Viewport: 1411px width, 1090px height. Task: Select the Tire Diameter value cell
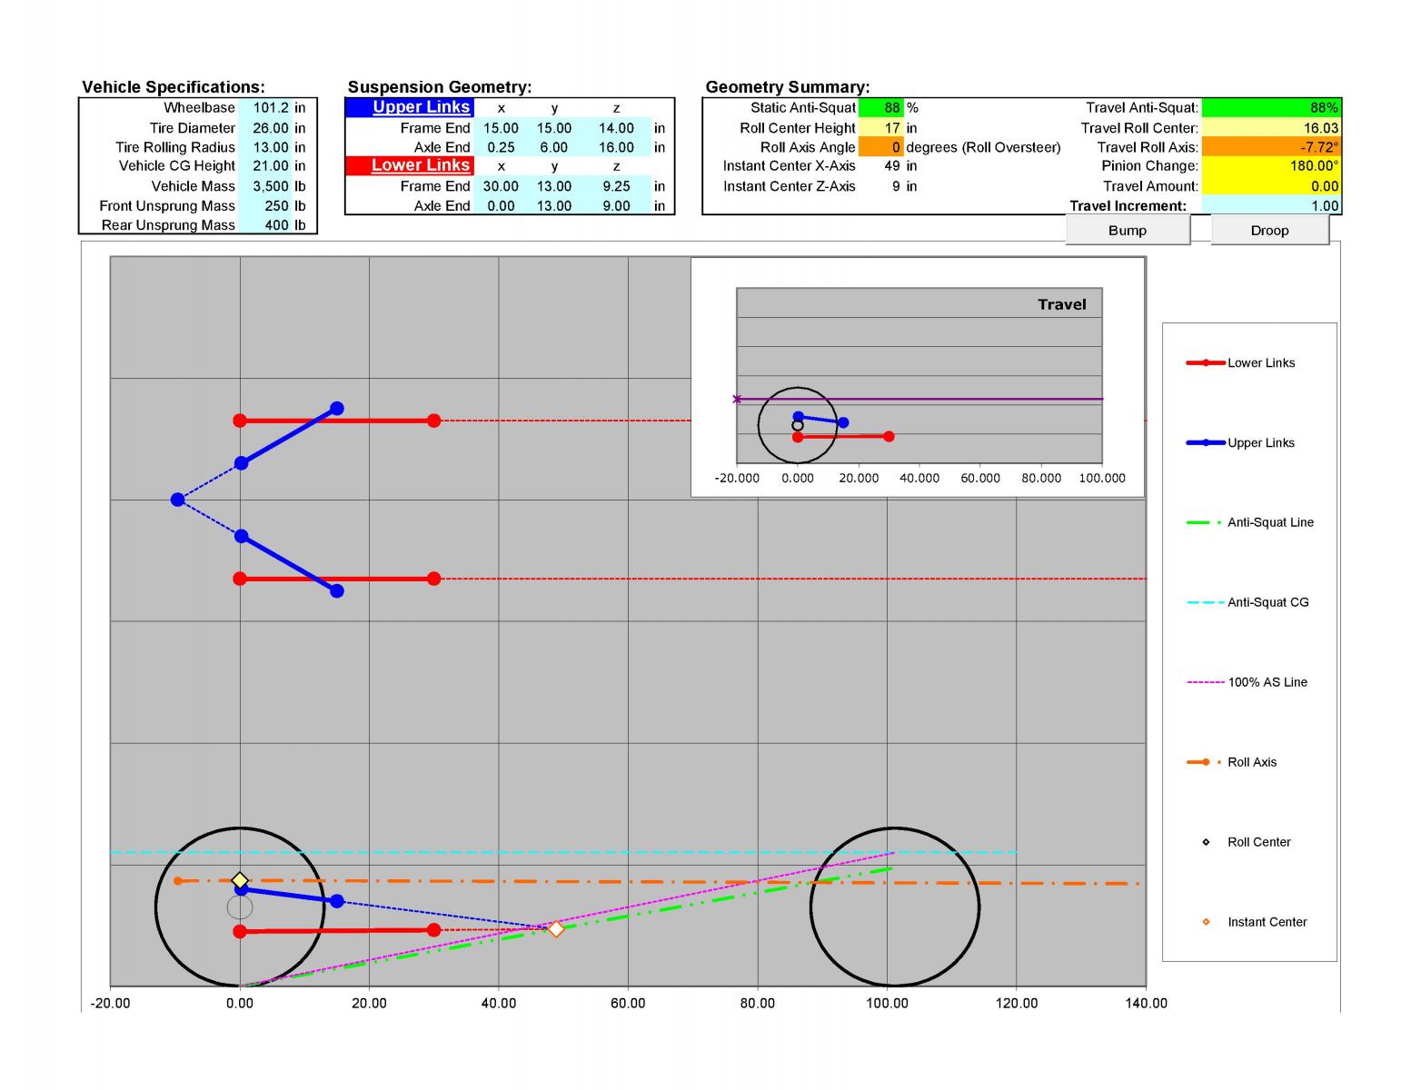pyautogui.click(x=265, y=128)
